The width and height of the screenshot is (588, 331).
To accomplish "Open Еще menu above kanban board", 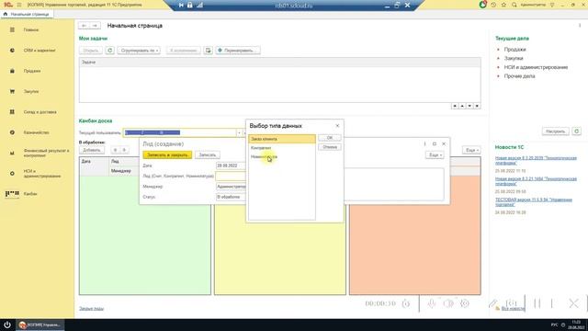I will pos(471,150).
